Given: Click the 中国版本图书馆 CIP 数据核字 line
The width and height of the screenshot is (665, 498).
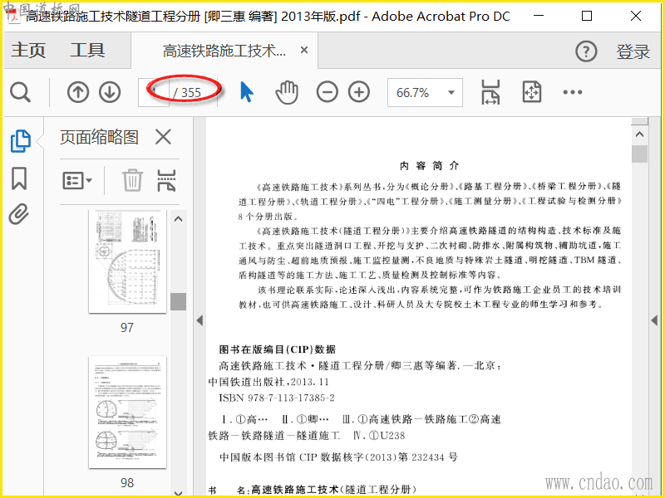Looking at the screenshot, I should click(338, 457).
